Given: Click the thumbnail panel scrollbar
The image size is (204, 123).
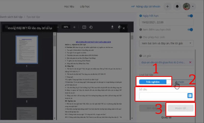Looking at the screenshot, I should [55, 41].
